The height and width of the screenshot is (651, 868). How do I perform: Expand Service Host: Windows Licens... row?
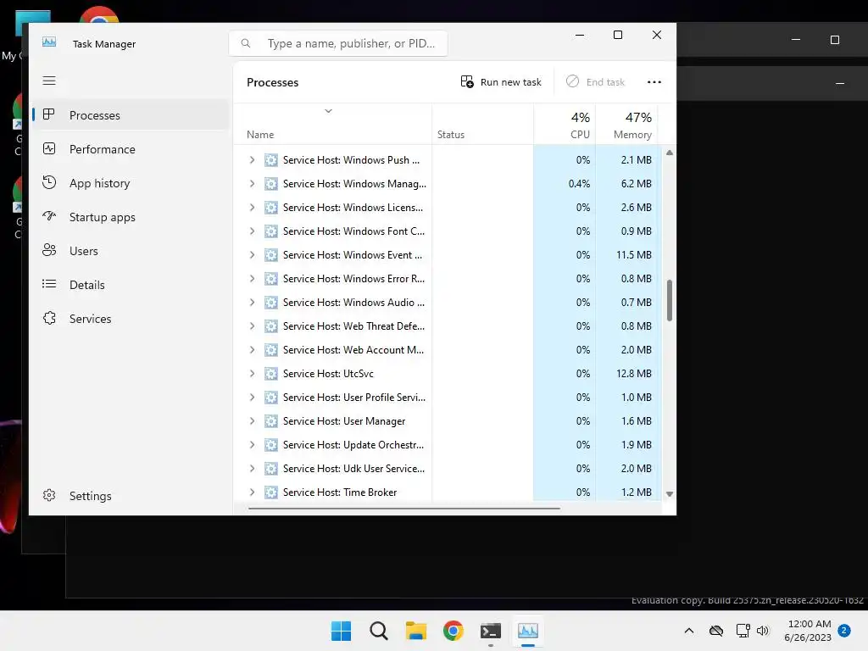[x=252, y=208]
